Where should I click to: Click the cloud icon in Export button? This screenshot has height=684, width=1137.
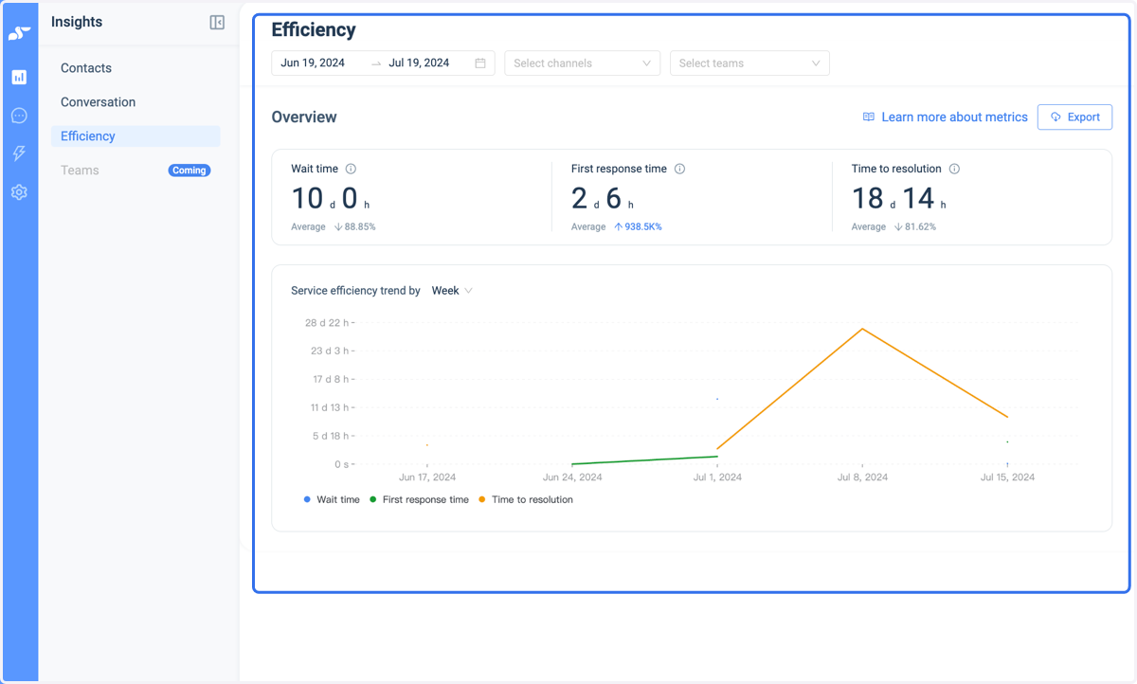point(1056,117)
